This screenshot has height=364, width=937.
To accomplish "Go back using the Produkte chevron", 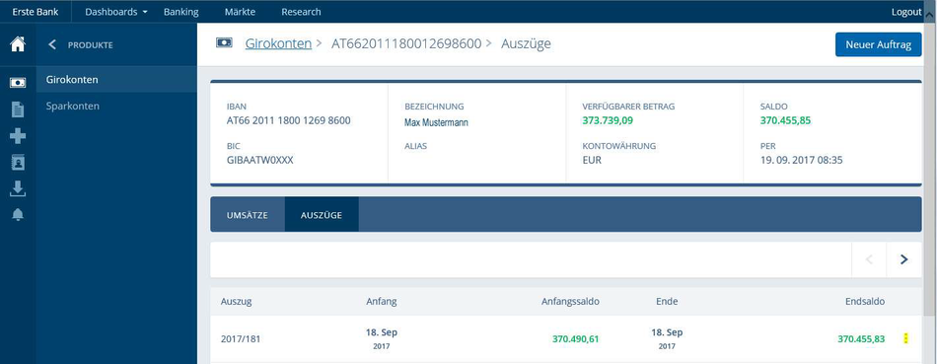I will click(x=52, y=44).
